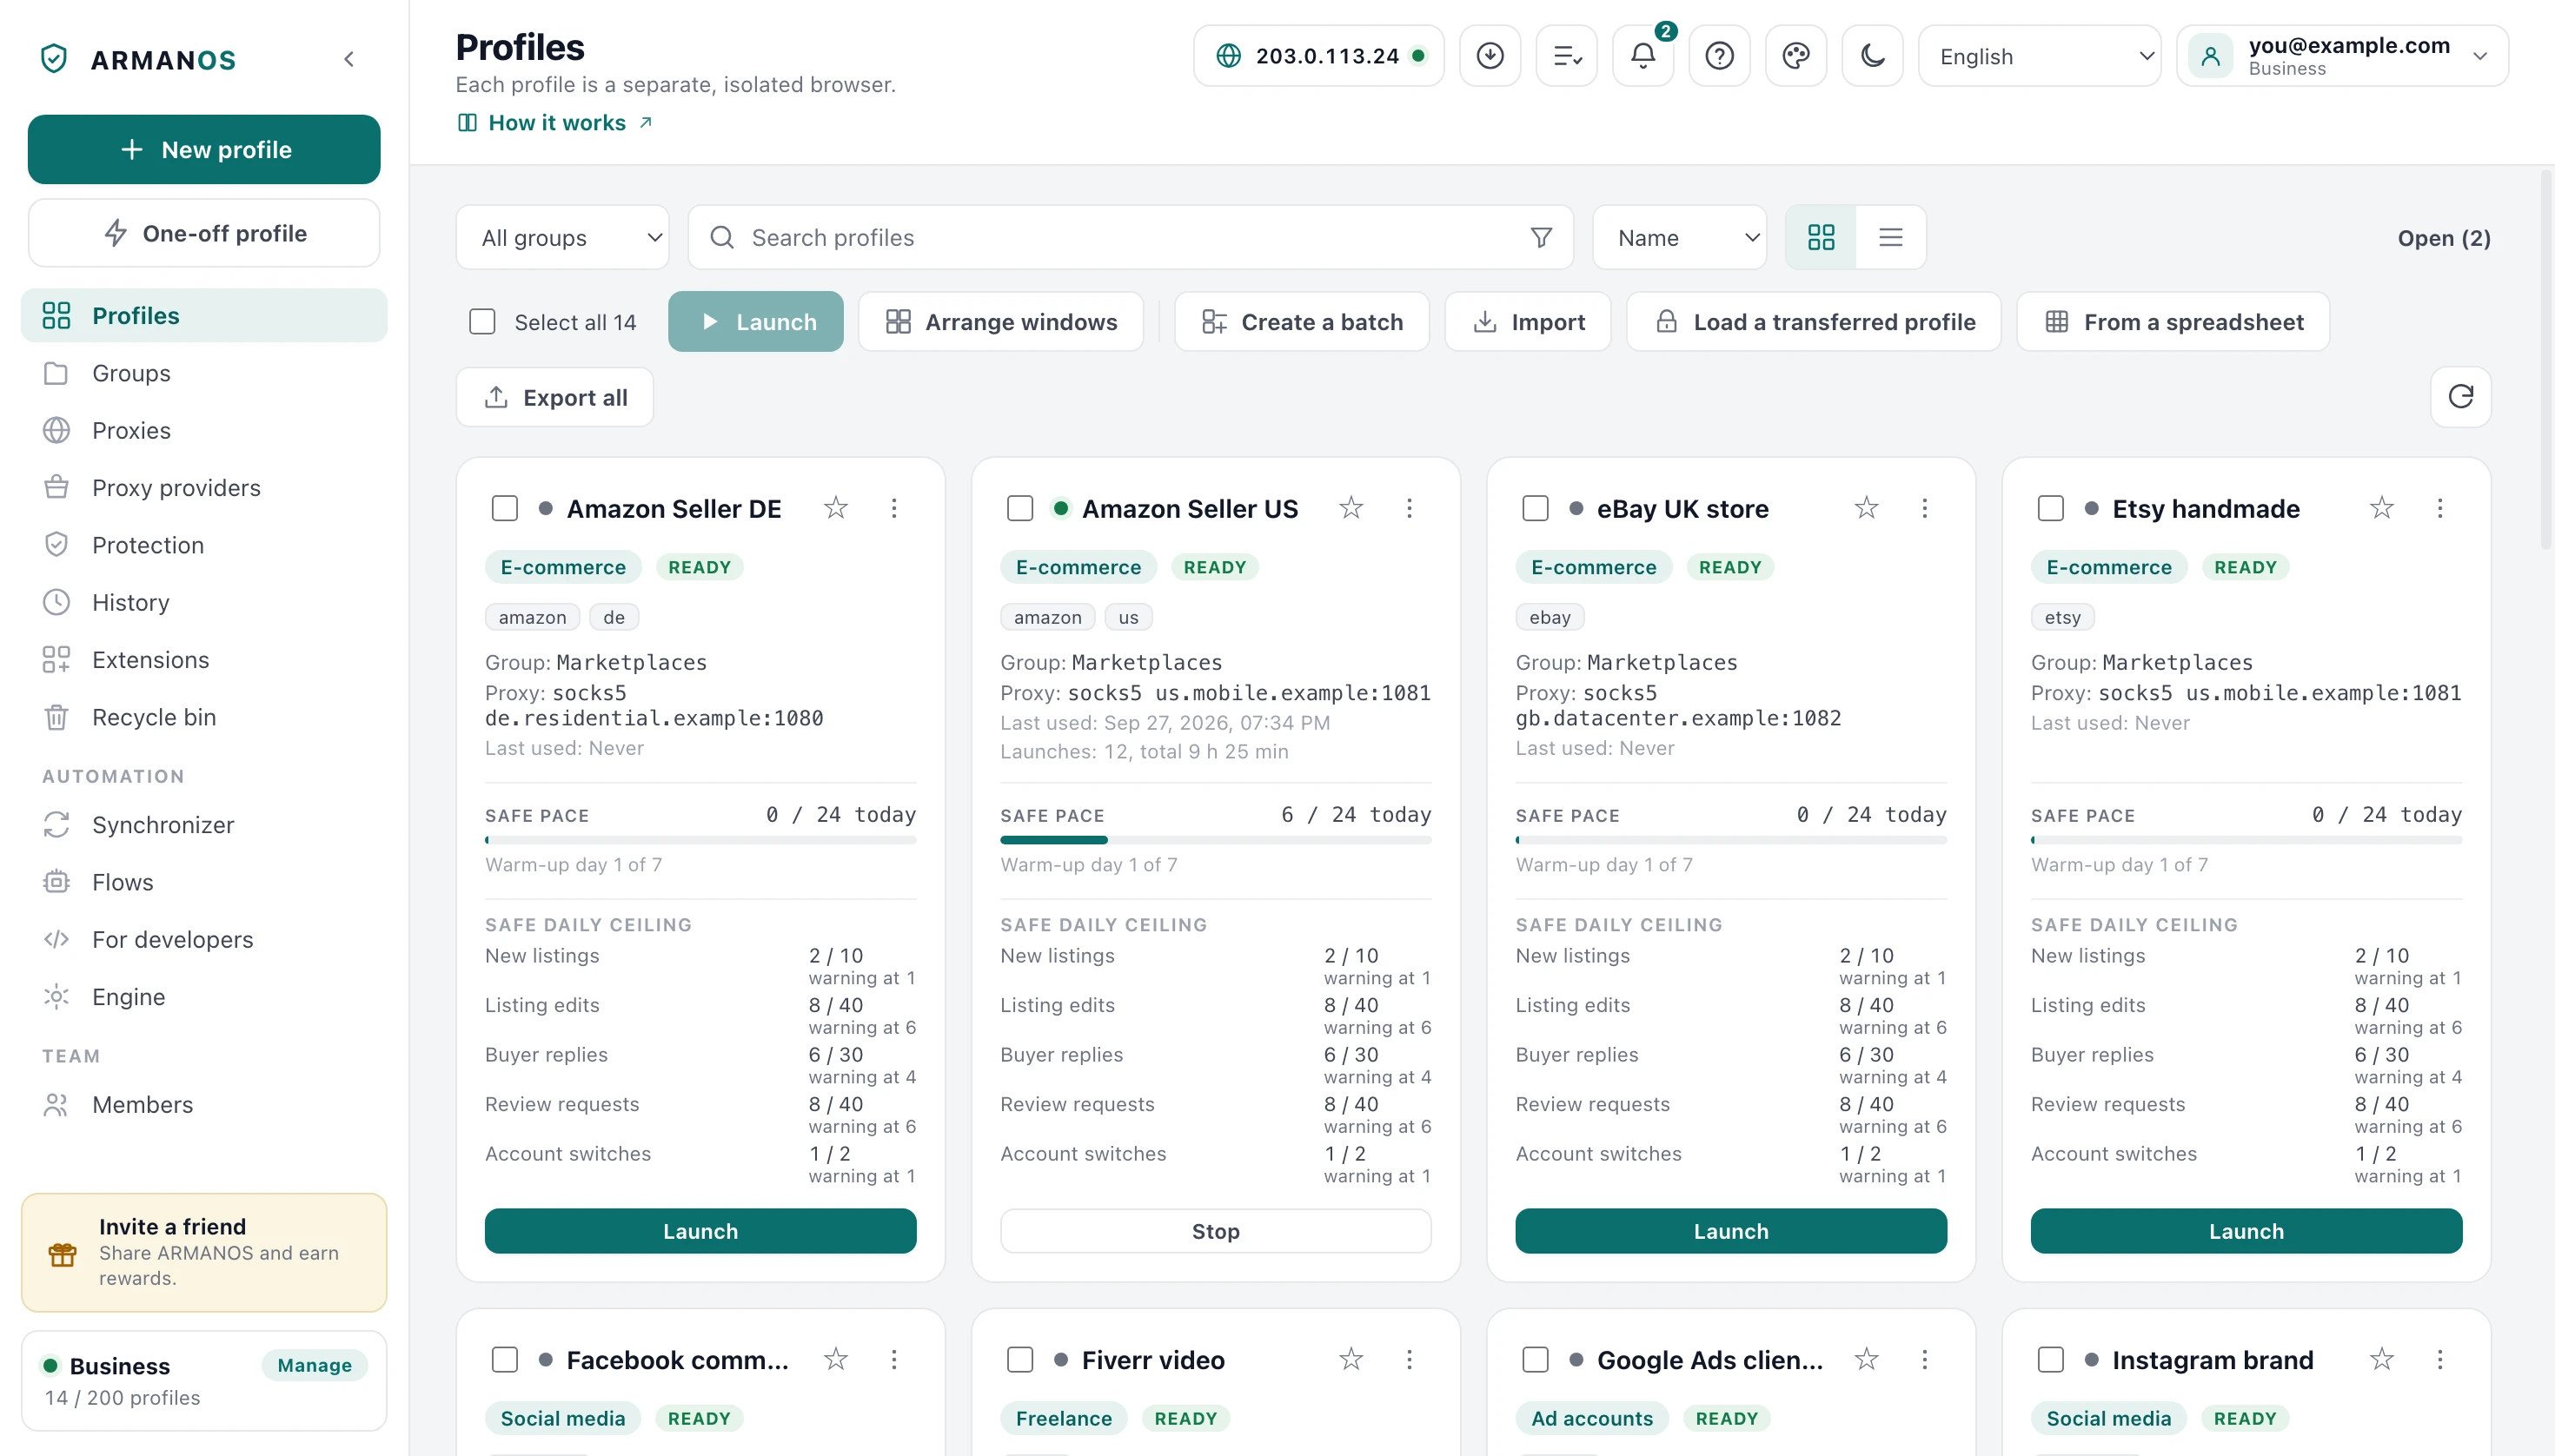The width and height of the screenshot is (2555, 1456).
Task: Toggle dark mode moon icon
Action: coord(1873,56)
